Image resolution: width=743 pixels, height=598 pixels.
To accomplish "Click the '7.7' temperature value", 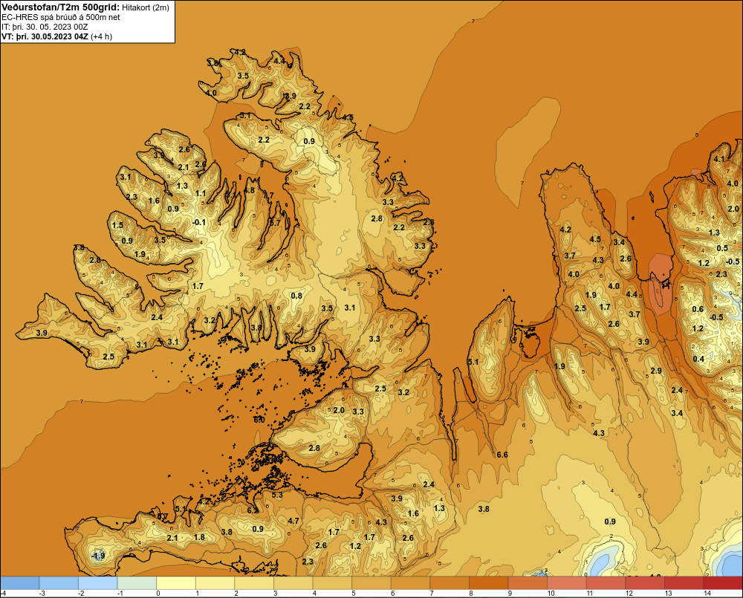I will (268, 195).
